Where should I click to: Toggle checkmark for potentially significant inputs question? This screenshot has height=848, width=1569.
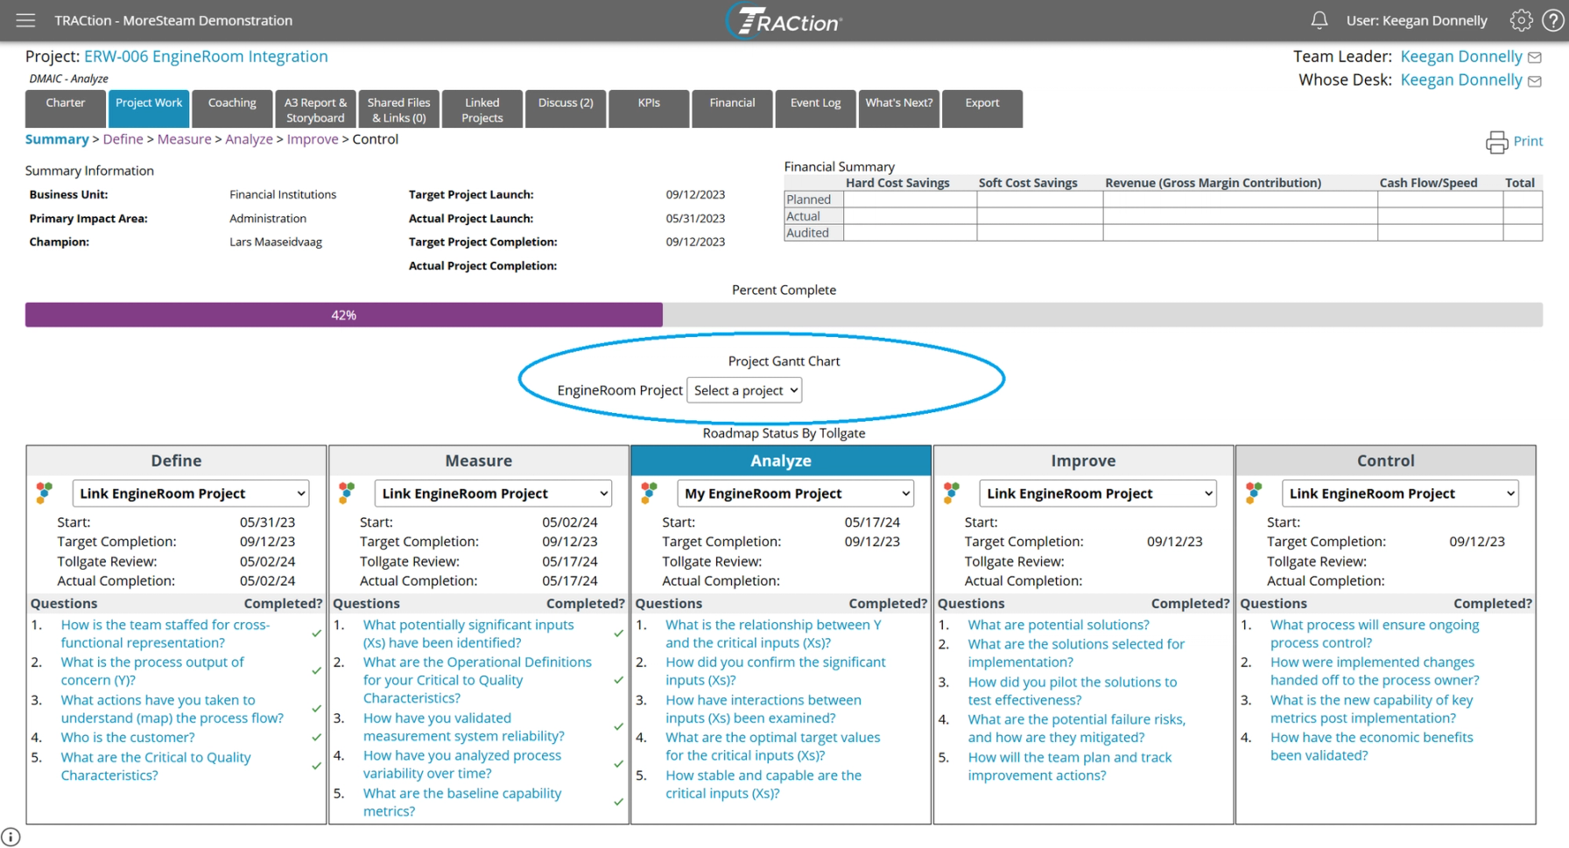(x=618, y=633)
